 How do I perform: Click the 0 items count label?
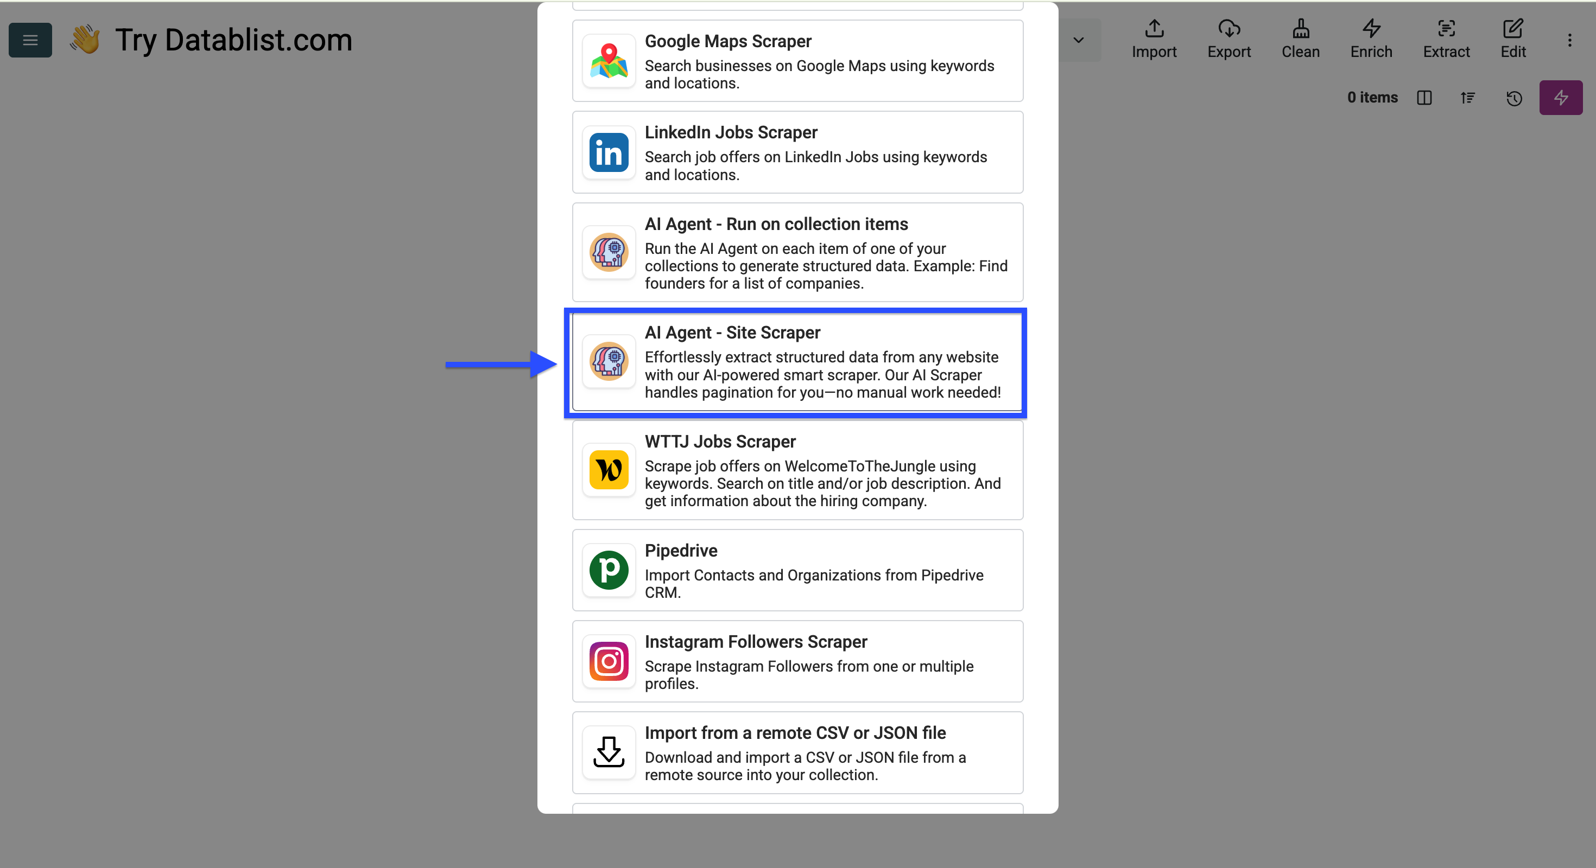(1372, 98)
